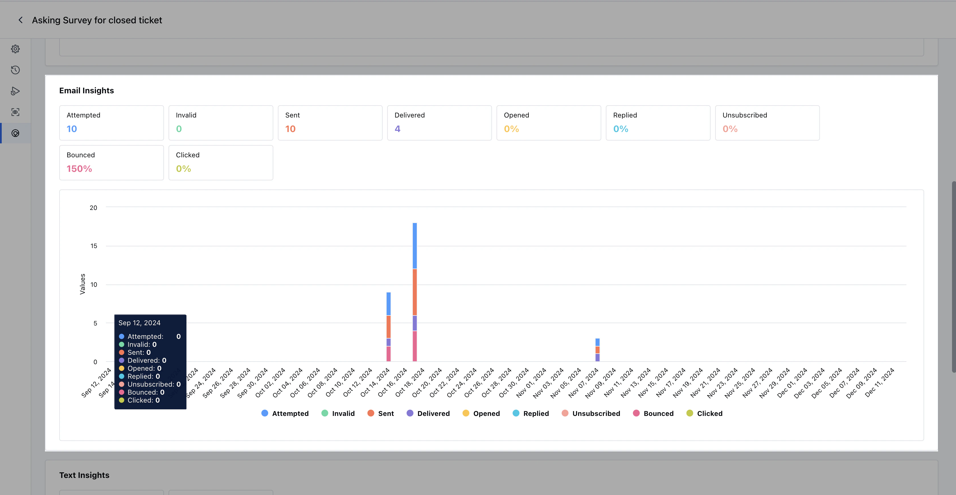956x495 pixels.
Task: Click the tall stacked bar near Oct 17
Action: [x=415, y=293]
